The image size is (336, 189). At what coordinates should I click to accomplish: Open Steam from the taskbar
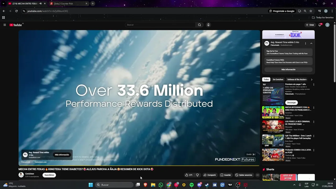click(x=207, y=185)
